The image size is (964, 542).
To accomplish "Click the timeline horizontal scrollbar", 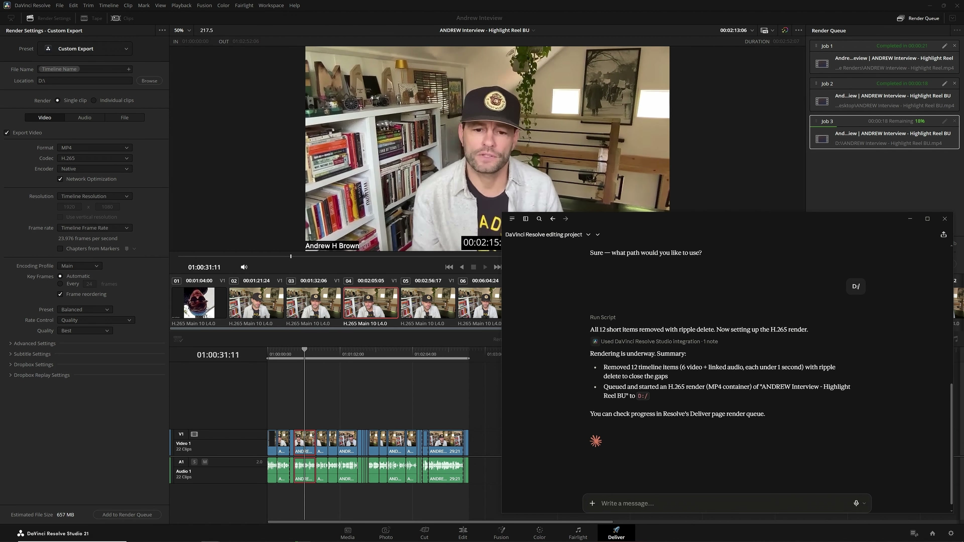I will 440,522.
